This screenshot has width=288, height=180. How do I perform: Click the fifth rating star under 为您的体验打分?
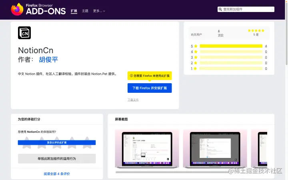click(87, 142)
